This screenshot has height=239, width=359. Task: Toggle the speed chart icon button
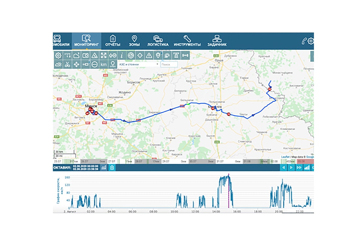tap(104, 168)
